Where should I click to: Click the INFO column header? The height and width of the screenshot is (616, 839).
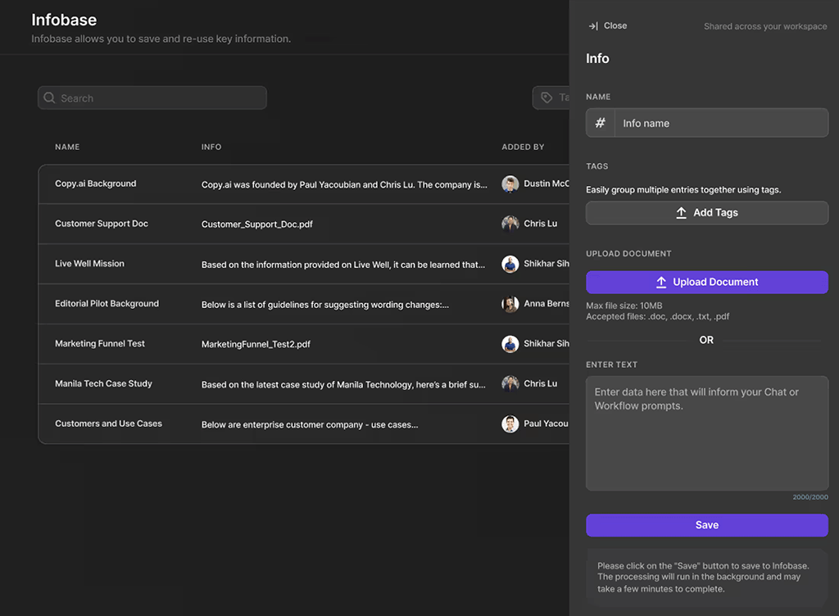coord(211,147)
